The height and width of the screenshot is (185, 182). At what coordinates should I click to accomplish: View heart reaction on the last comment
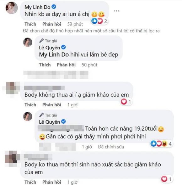(x=166, y=179)
